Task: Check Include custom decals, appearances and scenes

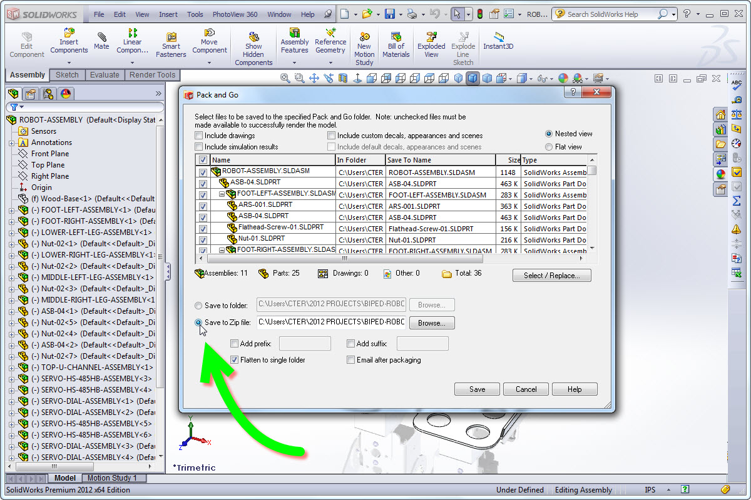Action: click(332, 136)
